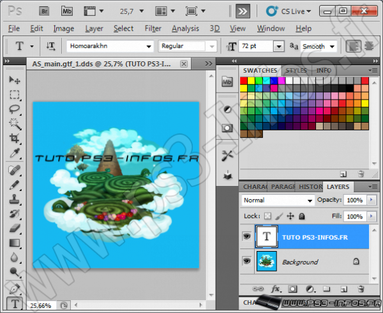Create new adjustment layer from Layers panel

point(310,289)
